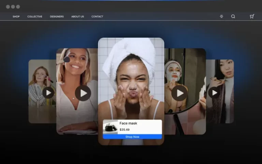Viewport: 262px width, 164px height.
Task: Click the search magnifier icon
Action: (233, 16)
